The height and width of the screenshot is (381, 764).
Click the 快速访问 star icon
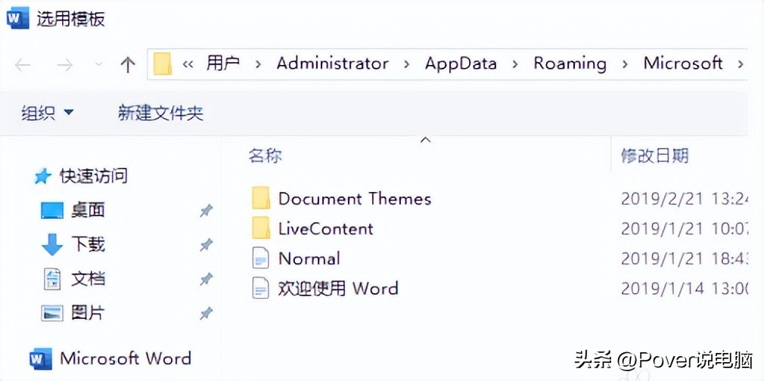coord(43,176)
